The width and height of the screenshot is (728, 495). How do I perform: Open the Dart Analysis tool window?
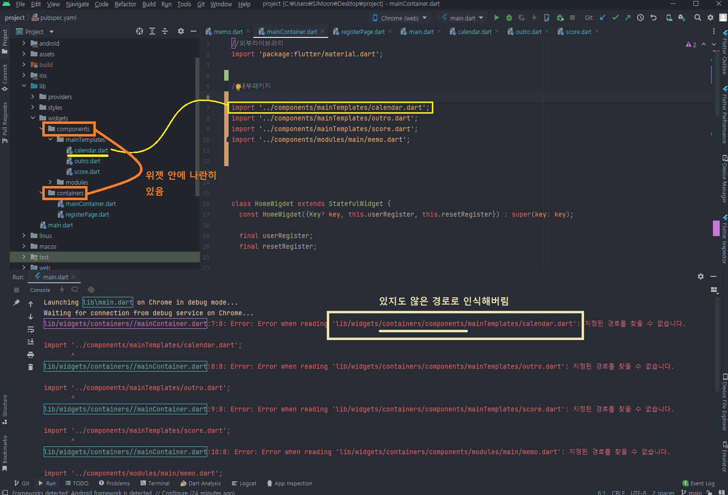[x=200, y=483]
